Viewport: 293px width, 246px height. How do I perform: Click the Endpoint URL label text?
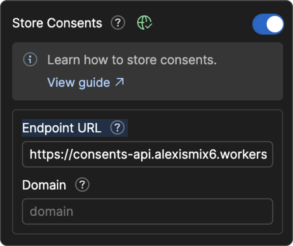coord(62,128)
